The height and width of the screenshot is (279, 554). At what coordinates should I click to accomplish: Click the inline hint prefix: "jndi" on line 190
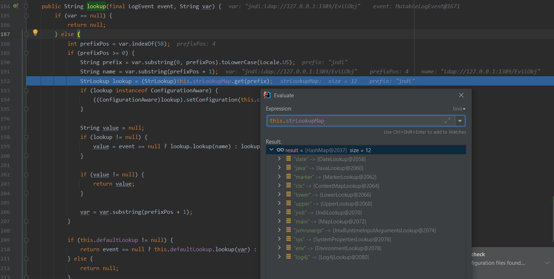pos(325,62)
